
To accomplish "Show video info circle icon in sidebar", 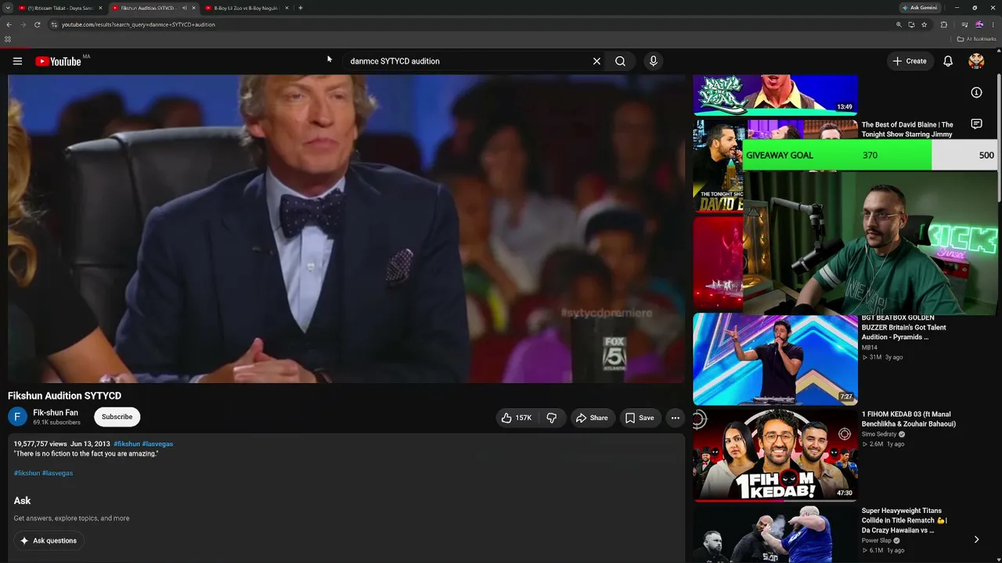I will [976, 92].
